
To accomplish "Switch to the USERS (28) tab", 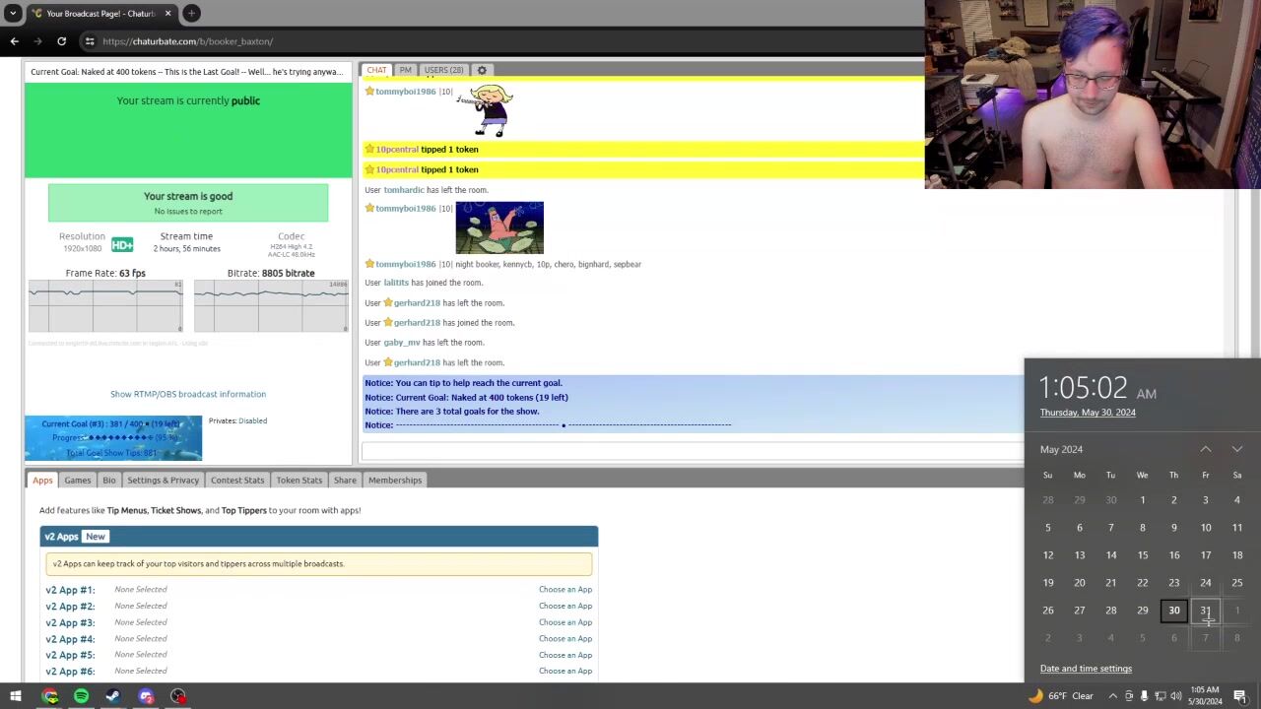I will 443,70.
